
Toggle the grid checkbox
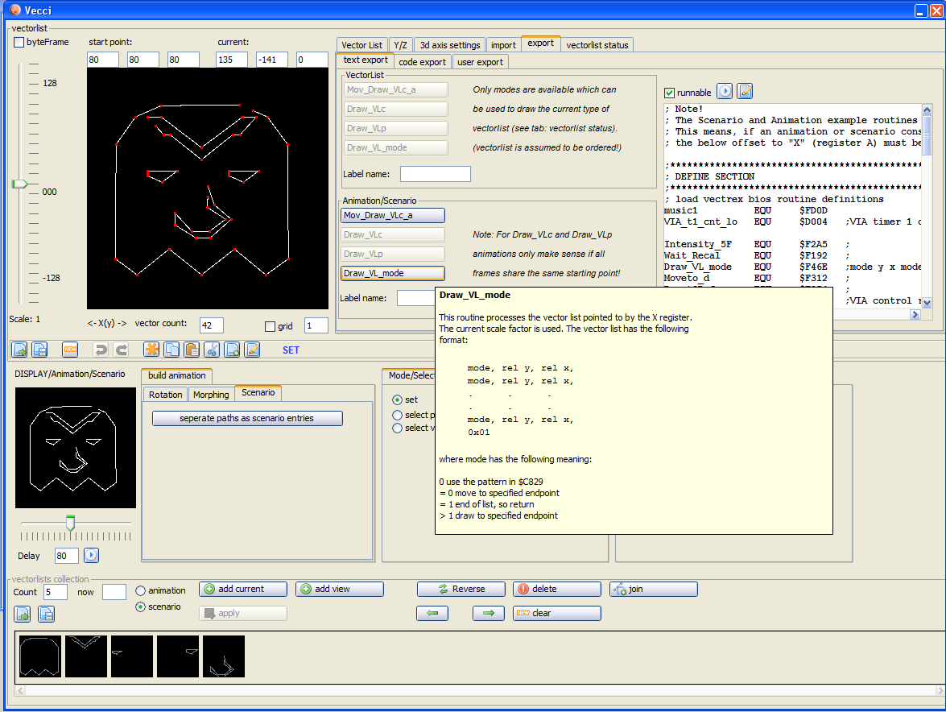coord(271,326)
